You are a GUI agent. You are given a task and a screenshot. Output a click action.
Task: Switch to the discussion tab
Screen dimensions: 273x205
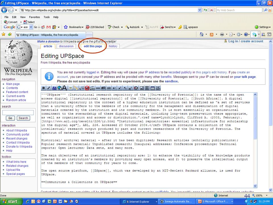coord(66,46)
